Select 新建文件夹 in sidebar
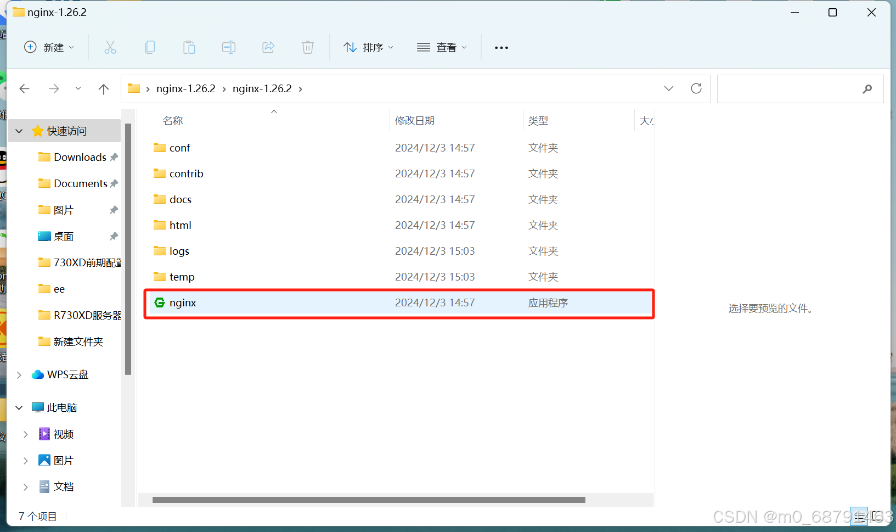The image size is (896, 532). point(71,341)
